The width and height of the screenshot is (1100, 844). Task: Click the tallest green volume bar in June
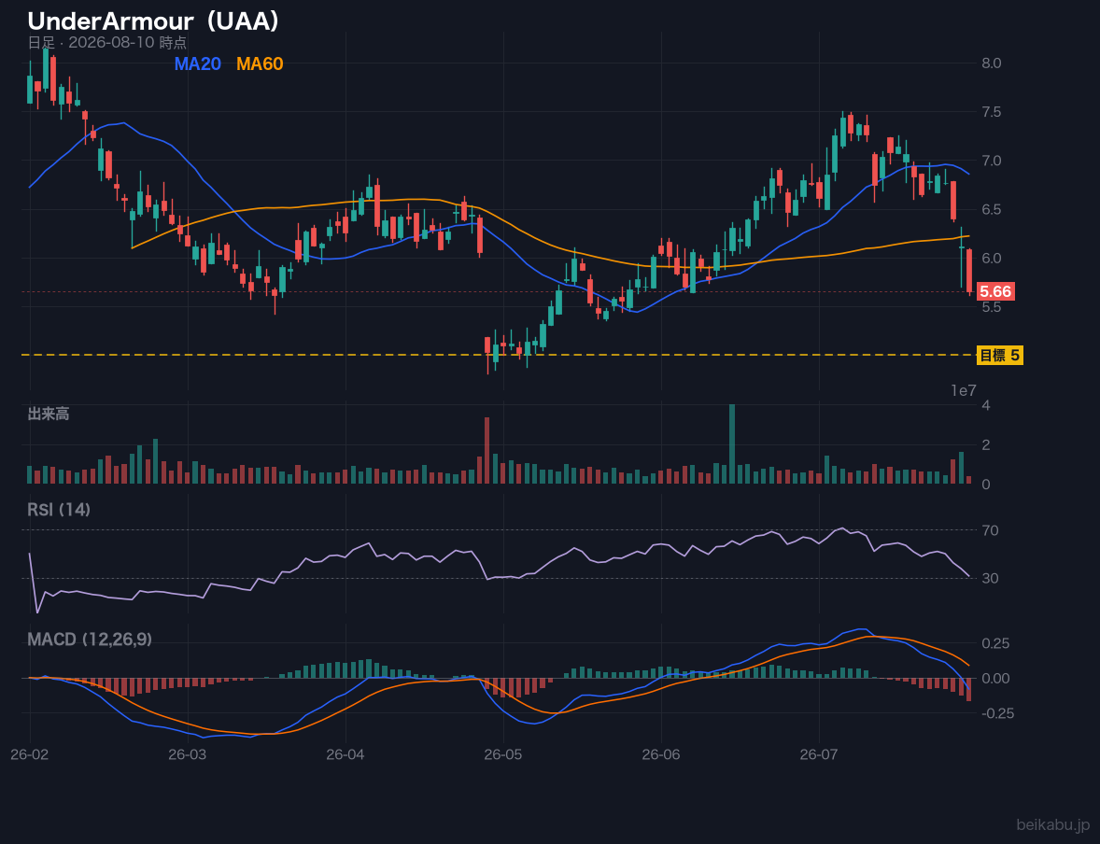coord(732,444)
